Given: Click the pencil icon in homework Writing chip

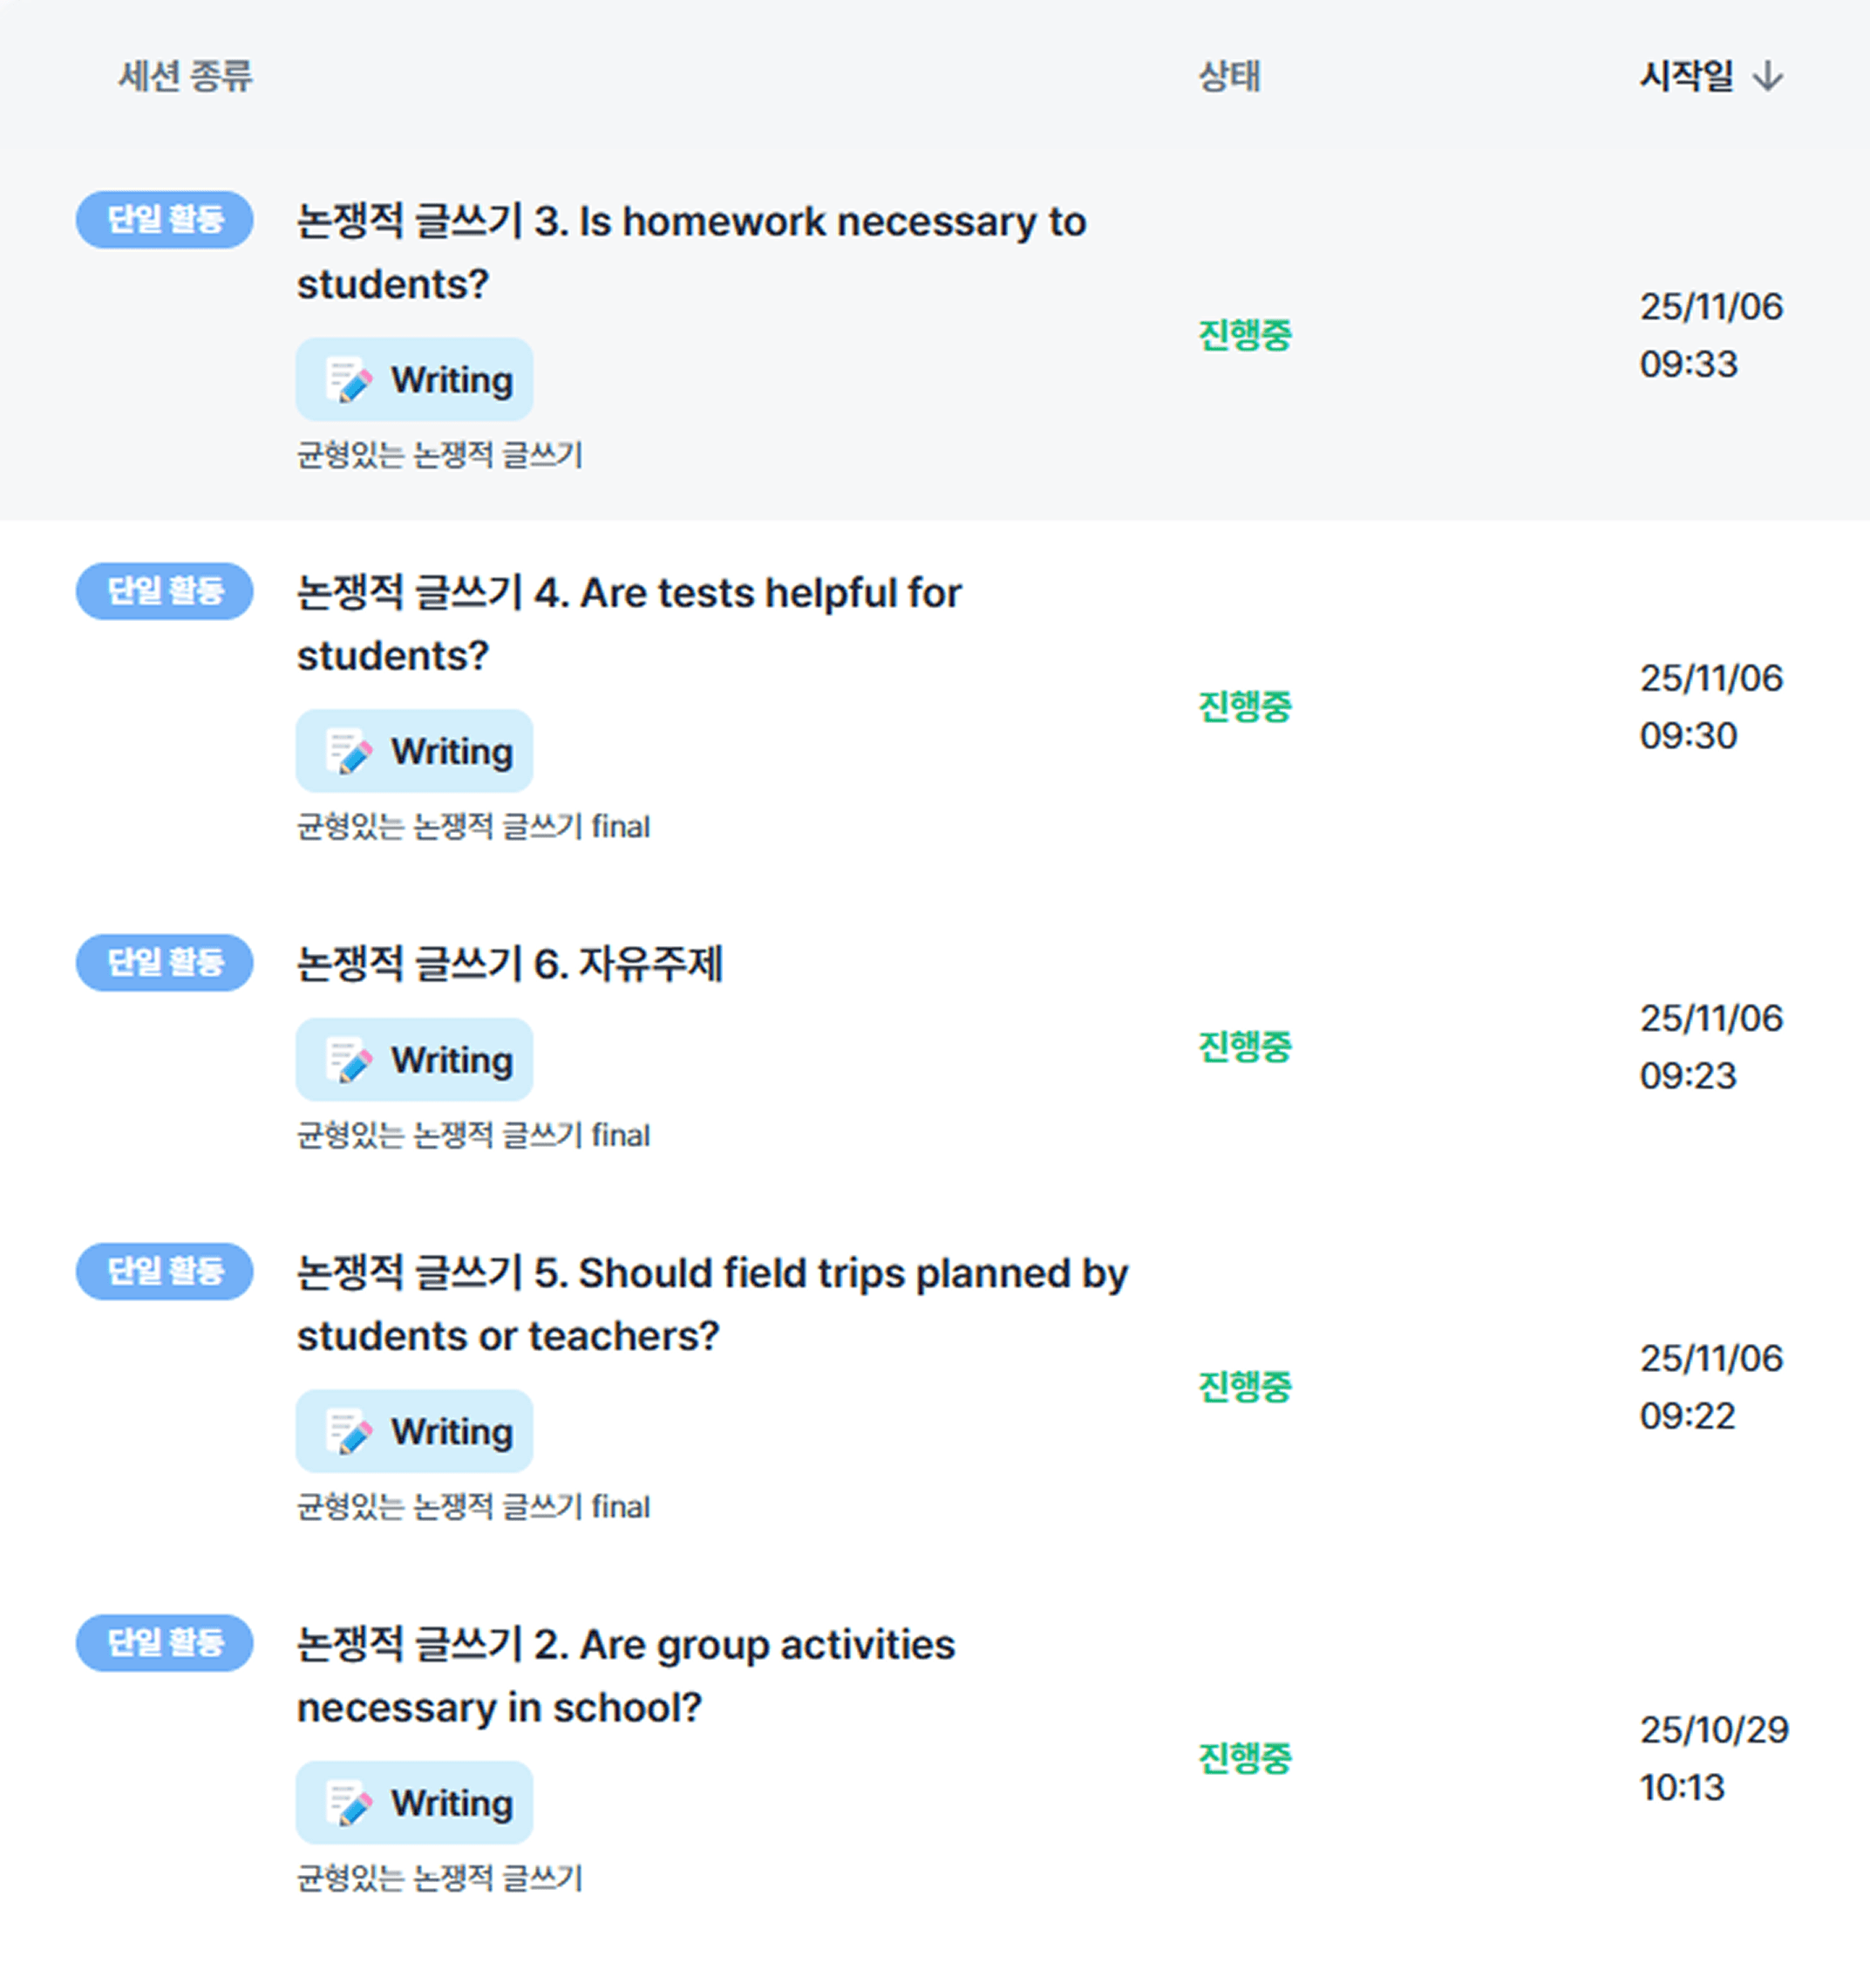Looking at the screenshot, I should tap(349, 380).
